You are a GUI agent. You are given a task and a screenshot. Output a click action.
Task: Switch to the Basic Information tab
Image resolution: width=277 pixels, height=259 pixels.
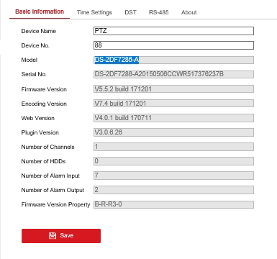40,12
